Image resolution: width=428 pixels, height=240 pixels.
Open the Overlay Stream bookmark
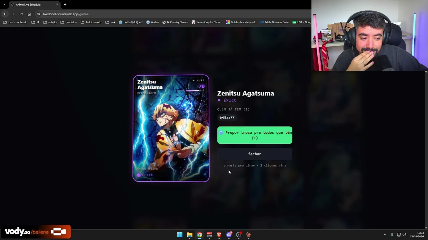tap(175, 22)
